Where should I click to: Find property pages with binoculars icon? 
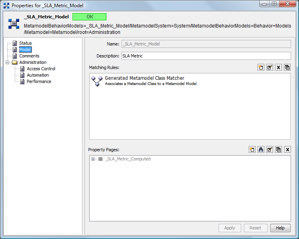(261, 150)
